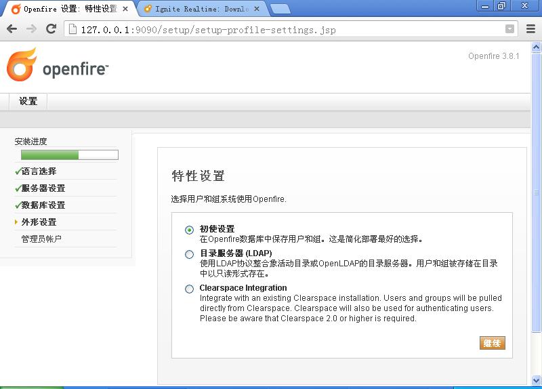The image size is (542, 389).
Task: Click the 外形设置 current step
Action: [x=39, y=222]
